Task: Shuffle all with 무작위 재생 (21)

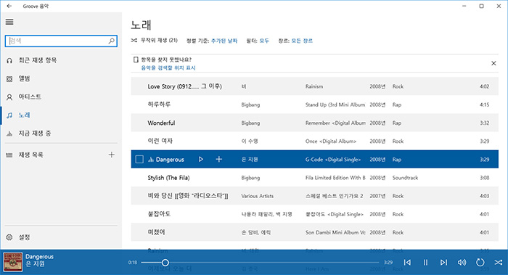Action: pyautogui.click(x=155, y=41)
